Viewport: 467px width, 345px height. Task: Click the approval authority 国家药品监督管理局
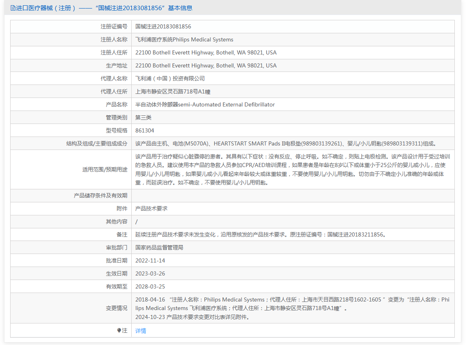click(x=159, y=247)
